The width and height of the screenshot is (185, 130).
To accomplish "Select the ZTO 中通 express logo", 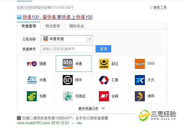I will pos(31,80).
